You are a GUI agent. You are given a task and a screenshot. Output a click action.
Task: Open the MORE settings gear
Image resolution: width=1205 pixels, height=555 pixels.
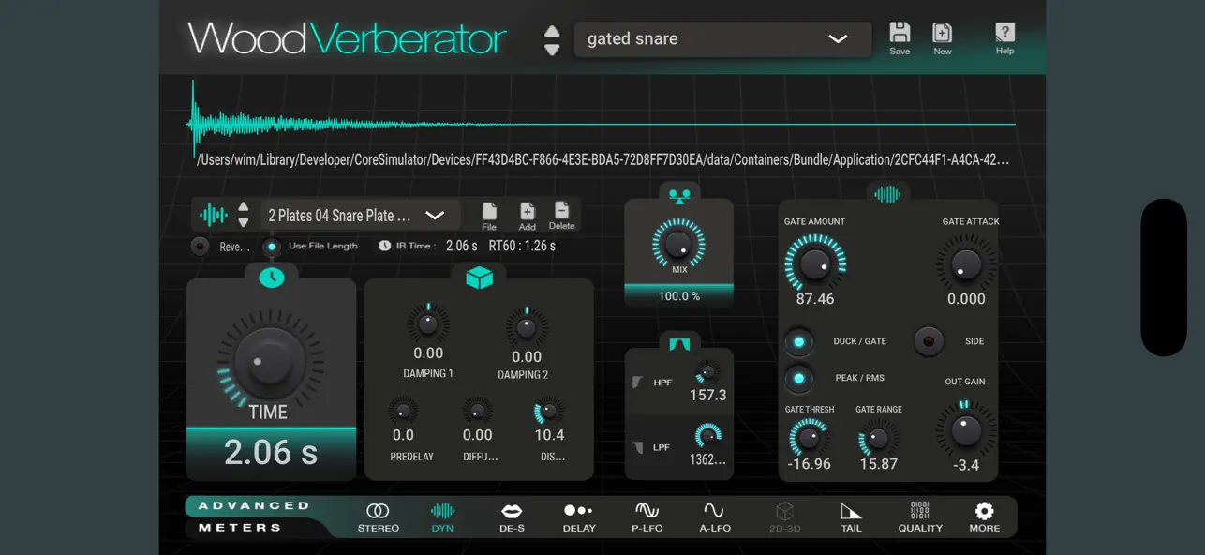point(984,517)
